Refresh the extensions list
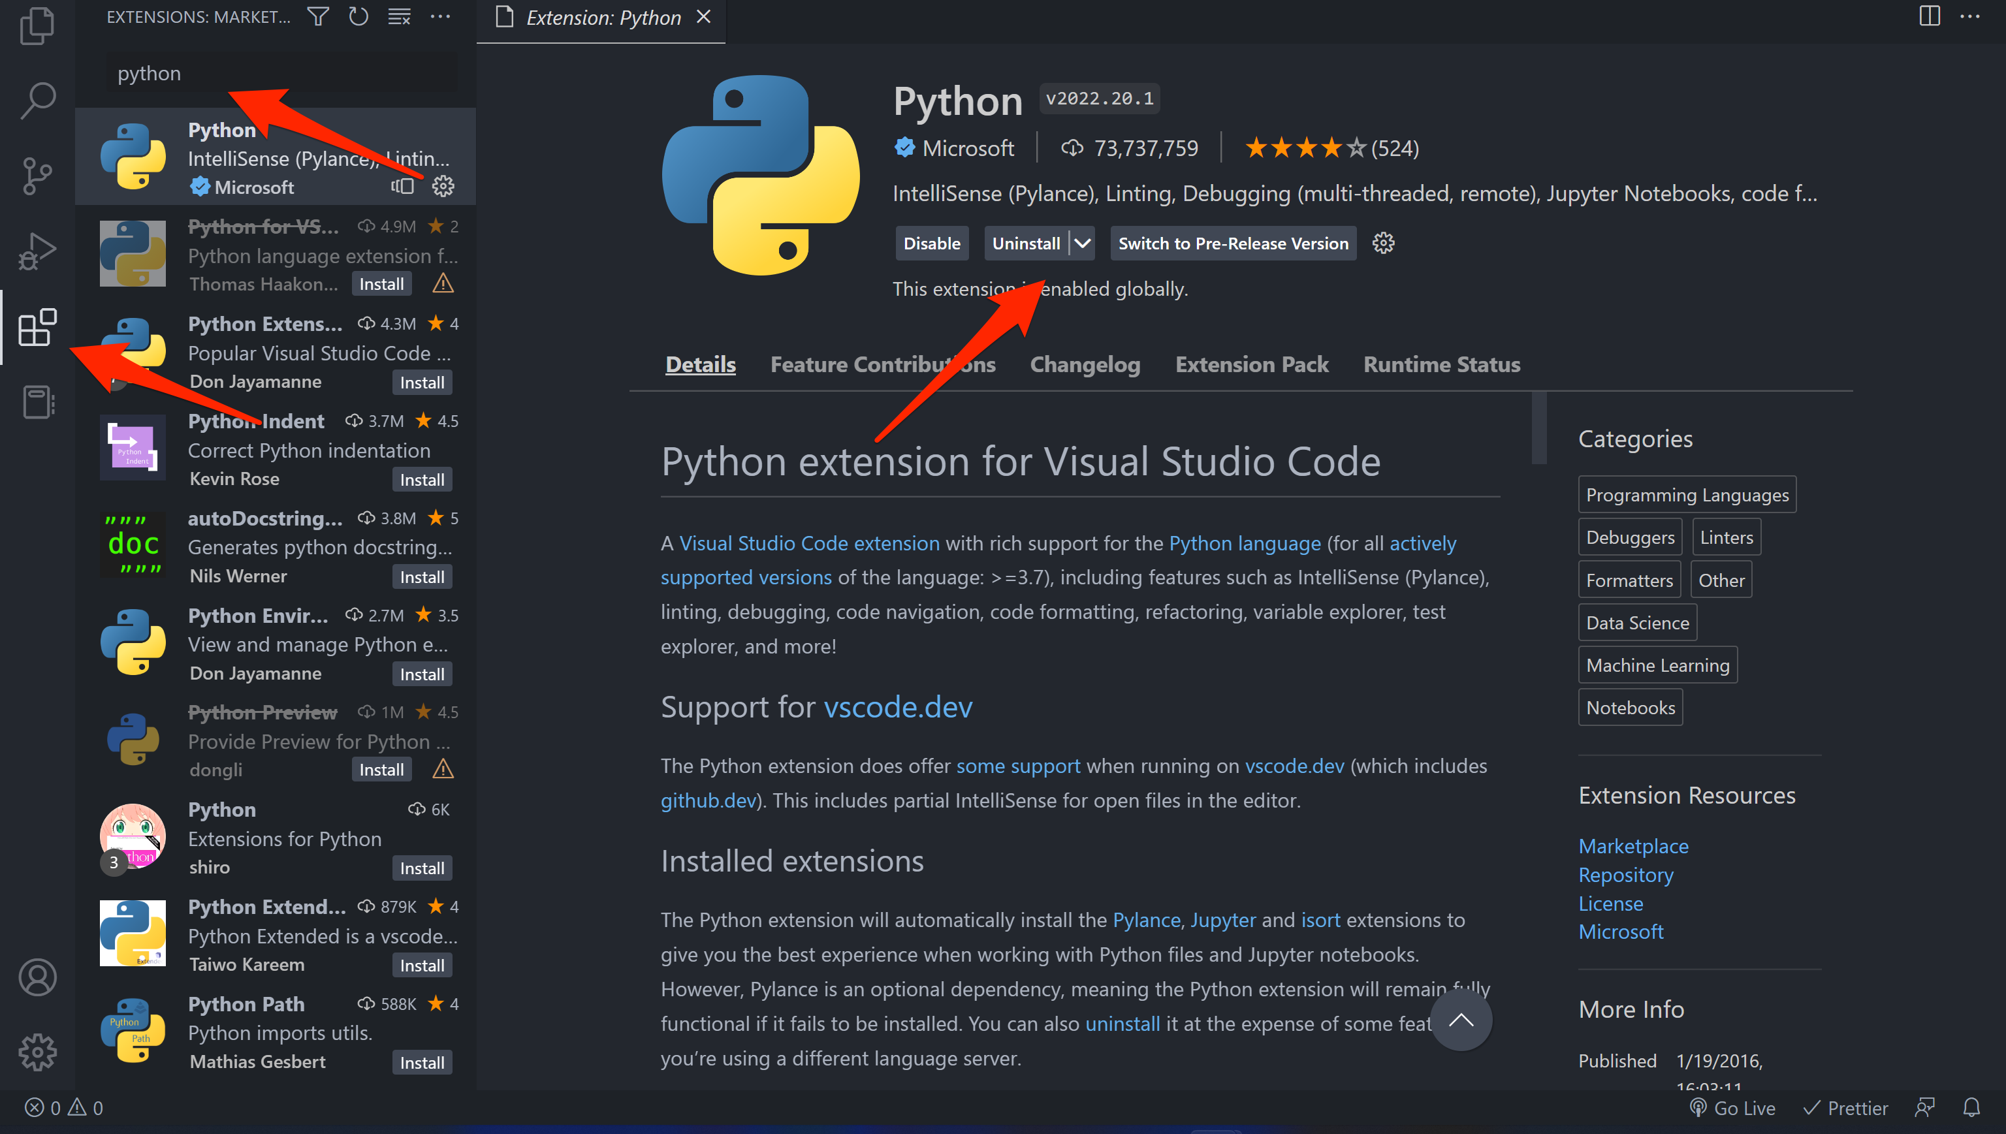 358,16
